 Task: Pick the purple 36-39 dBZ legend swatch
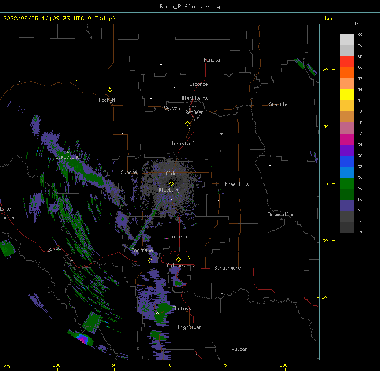point(346,150)
